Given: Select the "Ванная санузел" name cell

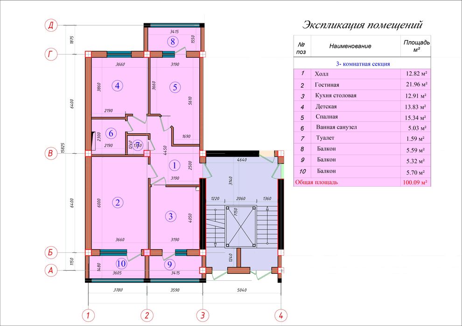Looking at the screenshot, I should pyautogui.click(x=336, y=127).
